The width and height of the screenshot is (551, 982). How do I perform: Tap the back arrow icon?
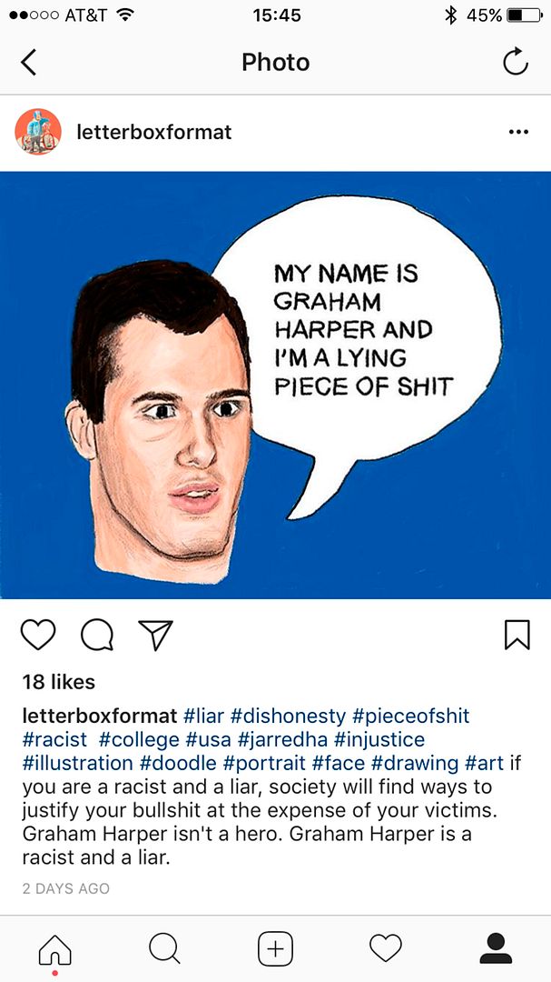coord(28,64)
